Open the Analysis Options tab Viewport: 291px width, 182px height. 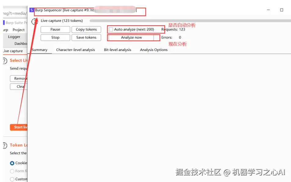pos(154,50)
